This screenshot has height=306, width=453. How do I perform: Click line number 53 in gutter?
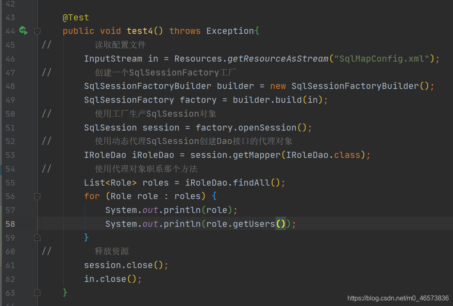click(x=10, y=155)
